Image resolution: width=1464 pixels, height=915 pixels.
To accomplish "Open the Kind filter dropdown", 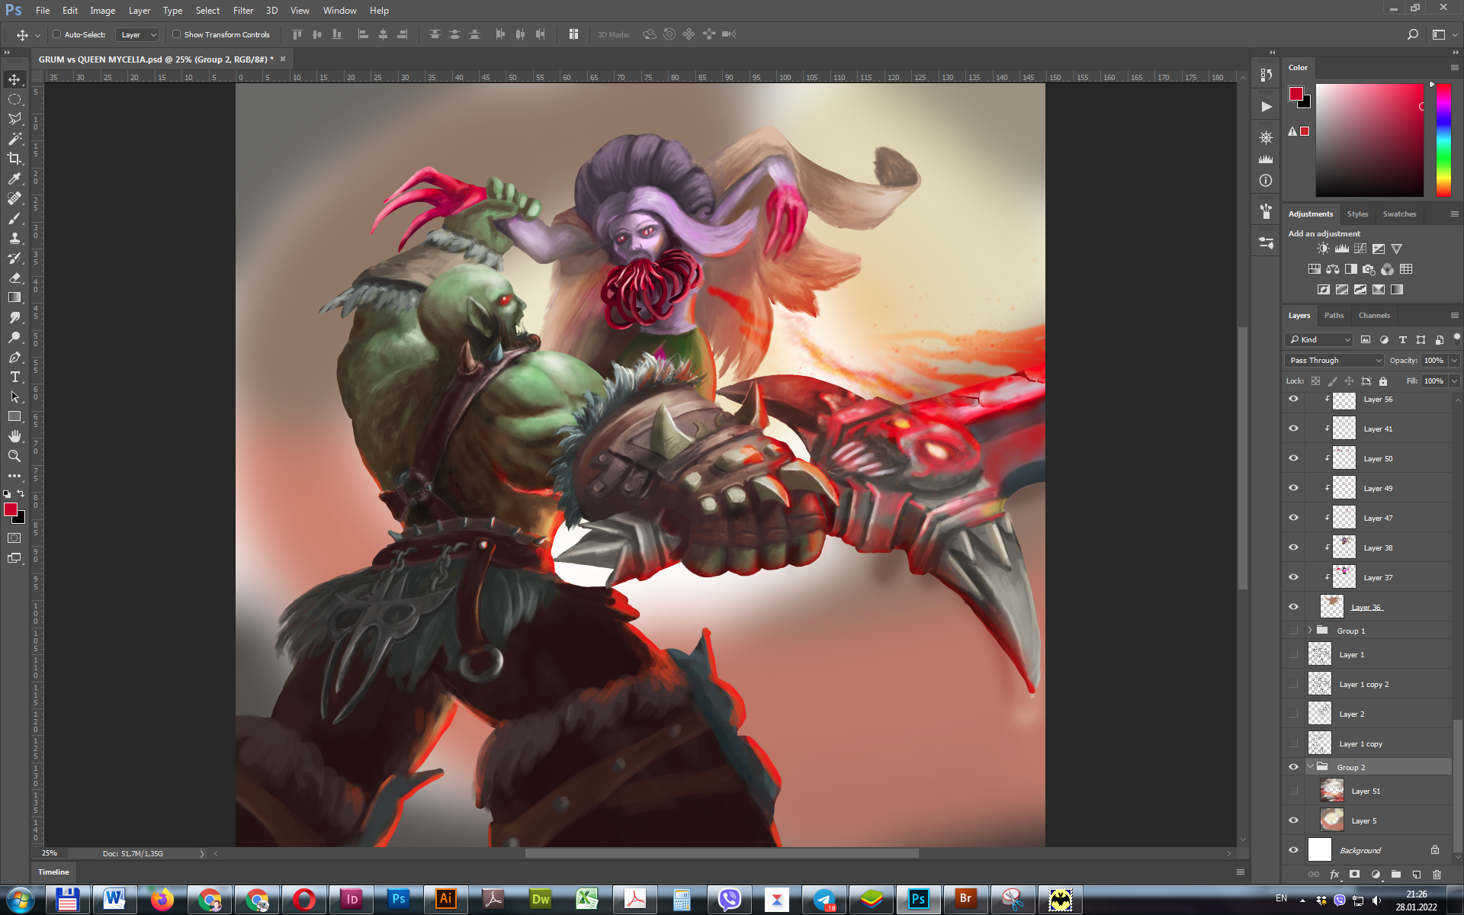I will click(1319, 339).
